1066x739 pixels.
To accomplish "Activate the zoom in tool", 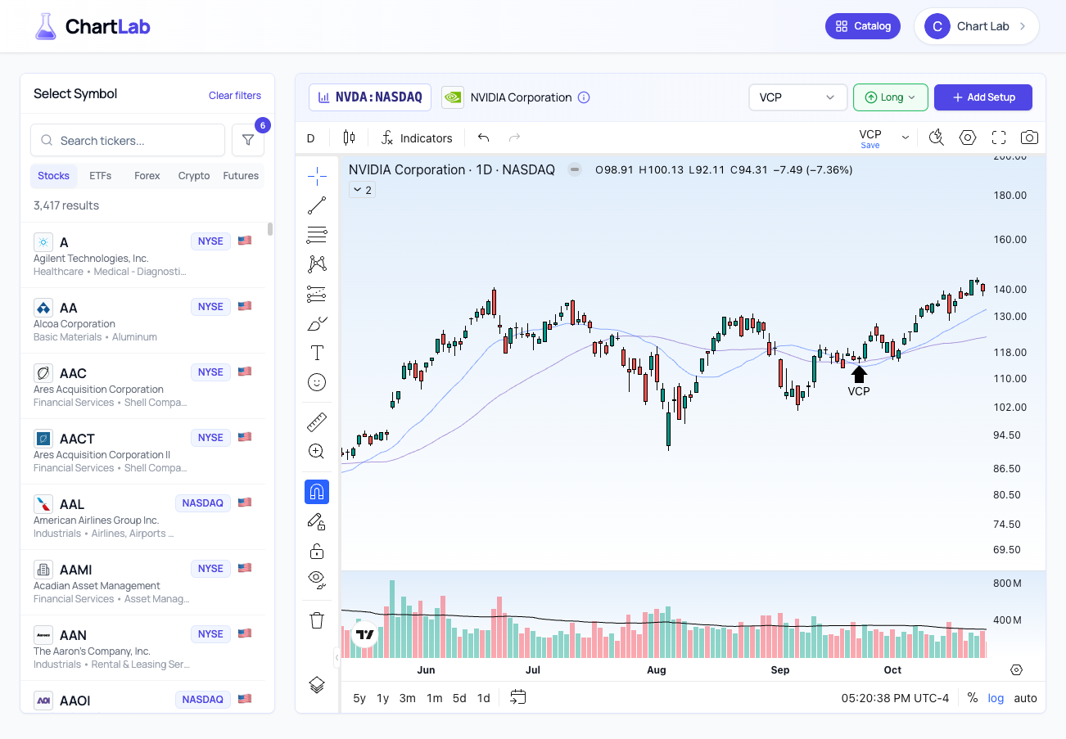I will coord(317,452).
